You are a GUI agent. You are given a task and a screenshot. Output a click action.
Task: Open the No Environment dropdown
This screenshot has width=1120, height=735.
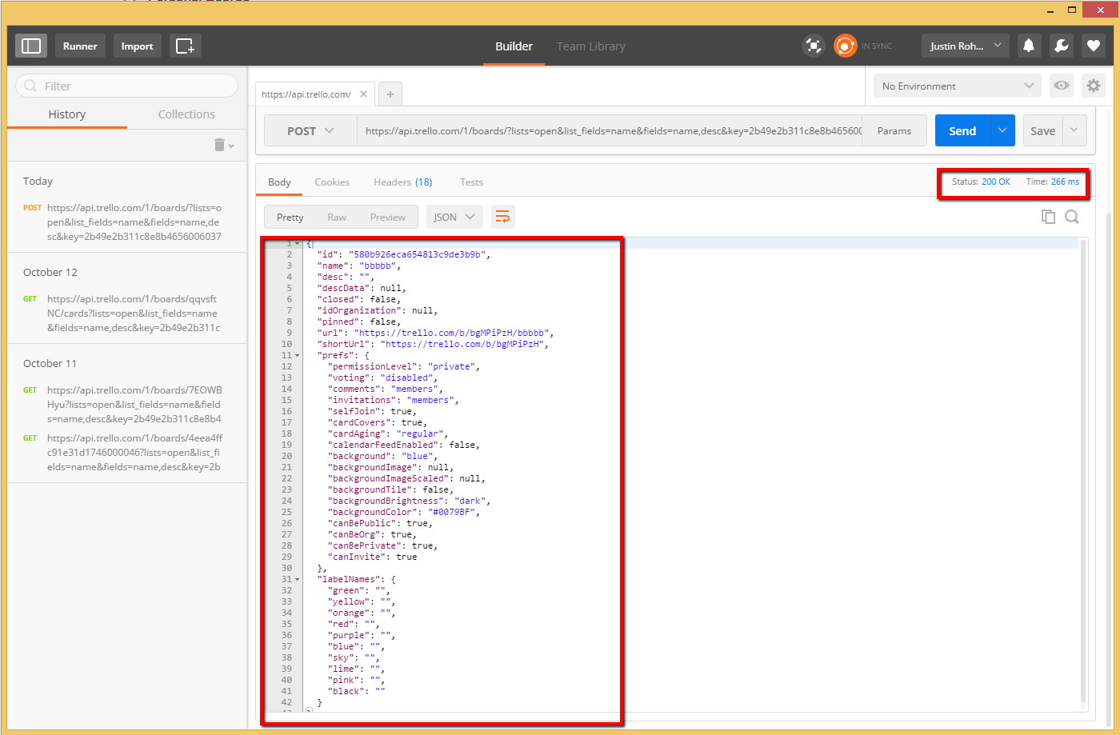pos(957,86)
